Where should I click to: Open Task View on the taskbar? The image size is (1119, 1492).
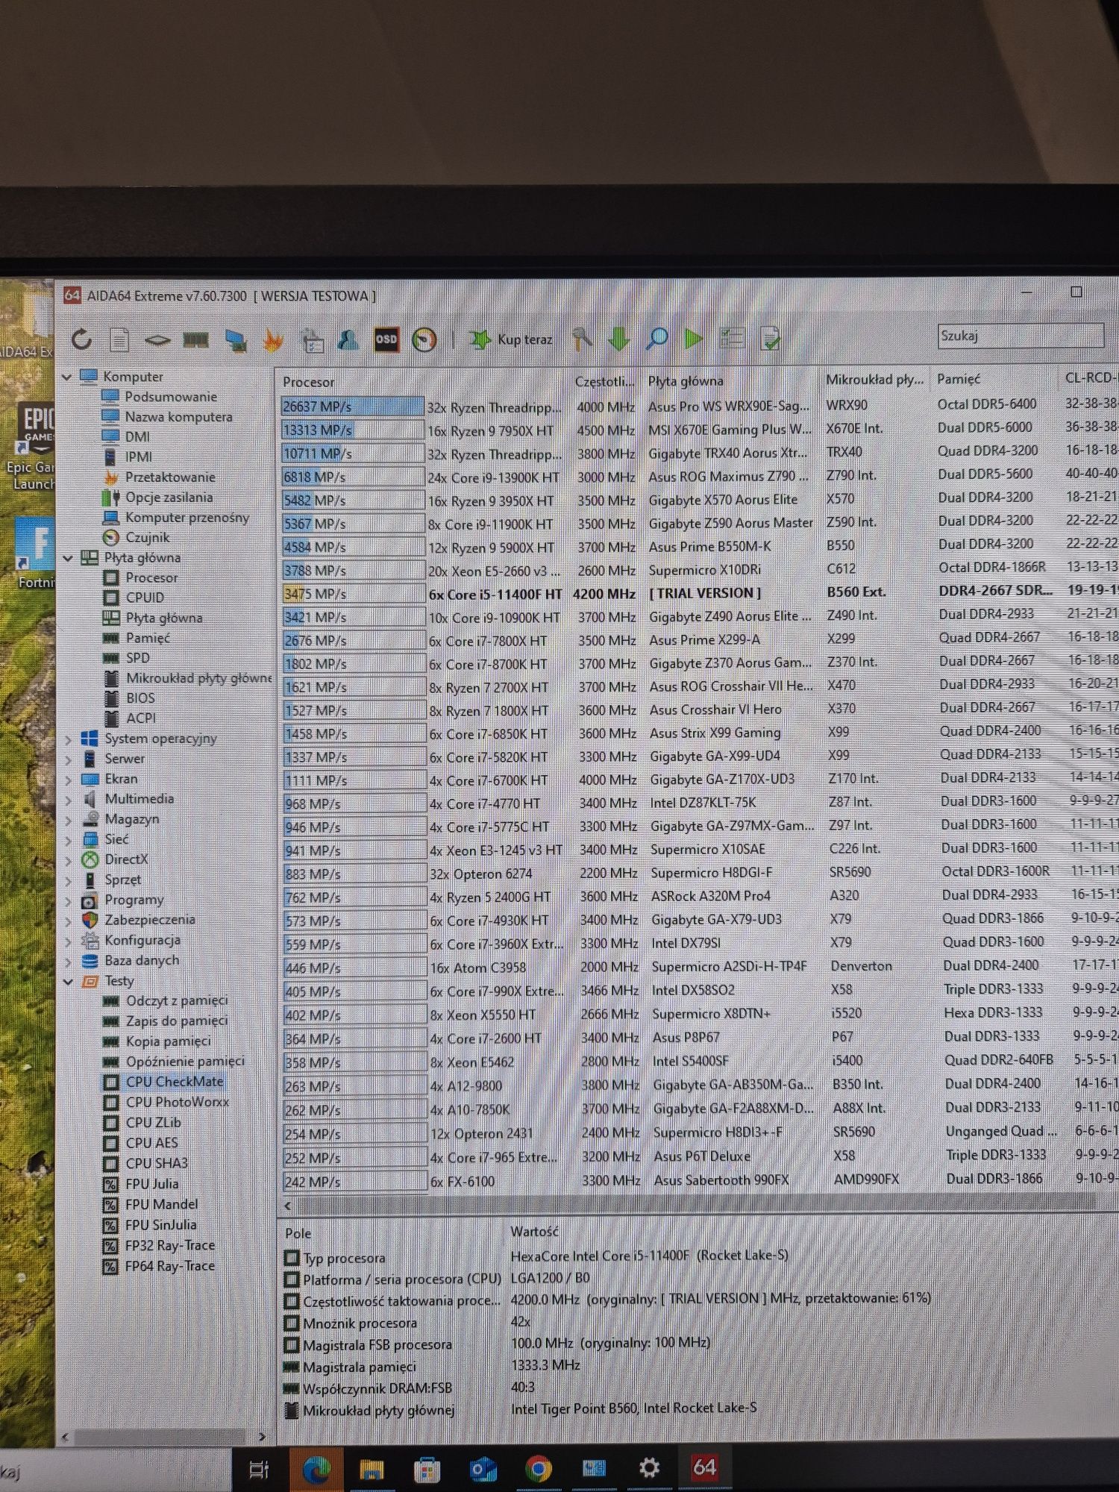tap(259, 1469)
